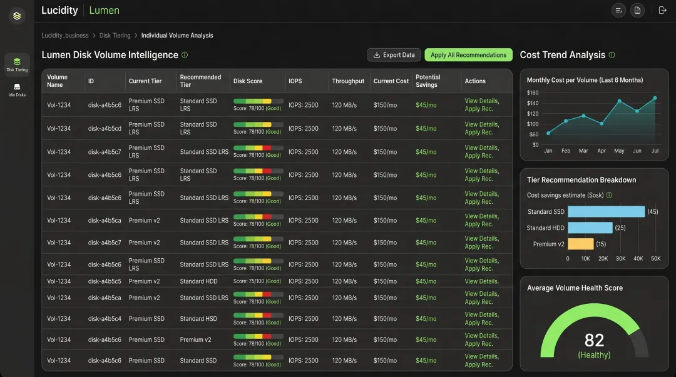Image resolution: width=676 pixels, height=377 pixels.
Task: View Details in row recommending Premium v2
Action: (481, 336)
